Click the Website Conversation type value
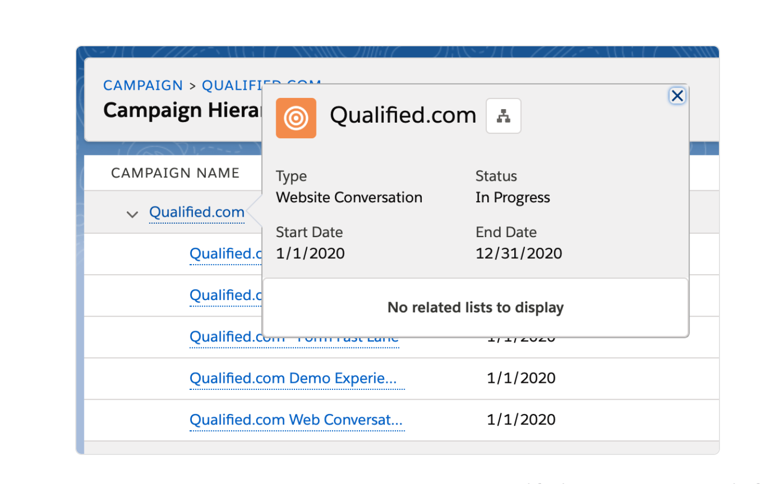 [349, 197]
